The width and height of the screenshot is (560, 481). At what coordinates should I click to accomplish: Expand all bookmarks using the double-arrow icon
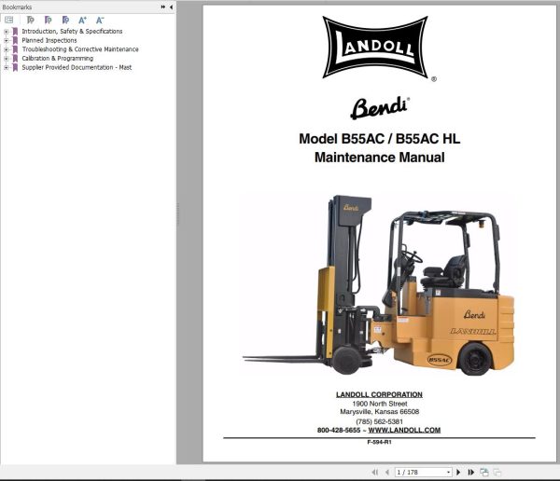(162, 7)
